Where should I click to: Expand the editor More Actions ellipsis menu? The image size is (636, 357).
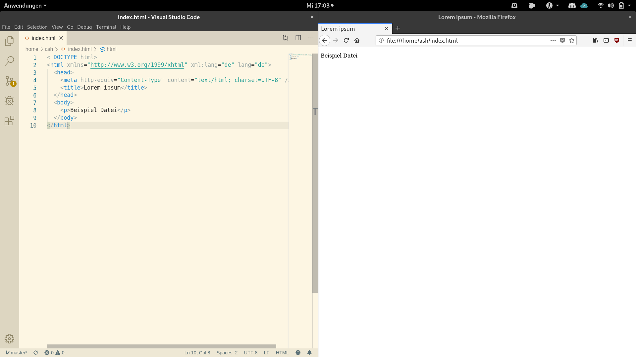tap(311, 38)
